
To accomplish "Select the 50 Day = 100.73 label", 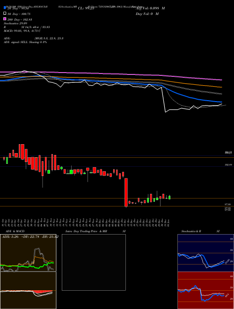I will click(x=19, y=14).
